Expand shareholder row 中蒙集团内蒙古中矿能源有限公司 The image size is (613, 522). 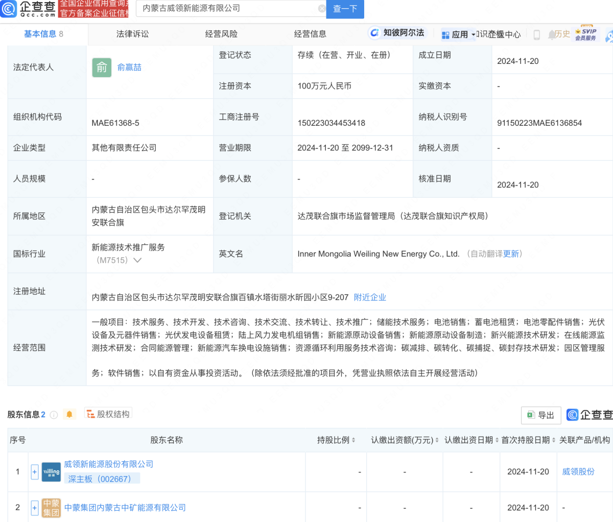(35, 508)
